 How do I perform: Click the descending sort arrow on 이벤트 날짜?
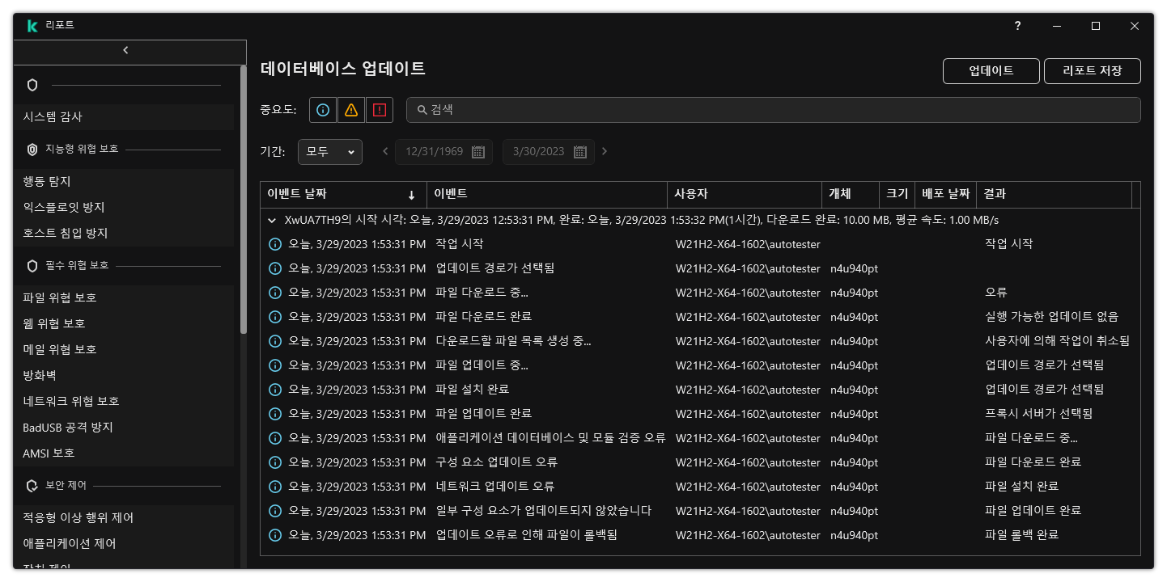[412, 195]
